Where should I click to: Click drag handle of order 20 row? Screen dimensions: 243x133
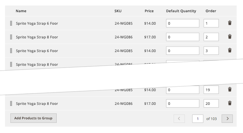click(11, 104)
